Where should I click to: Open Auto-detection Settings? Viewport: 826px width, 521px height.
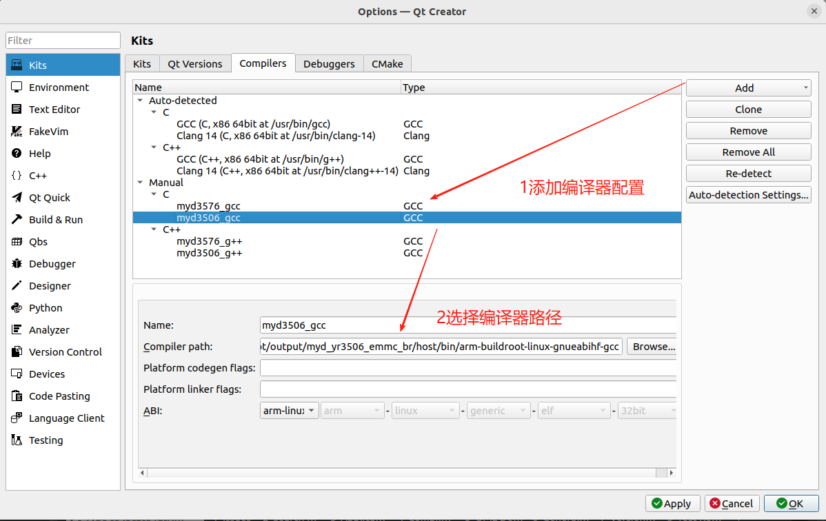(x=749, y=195)
